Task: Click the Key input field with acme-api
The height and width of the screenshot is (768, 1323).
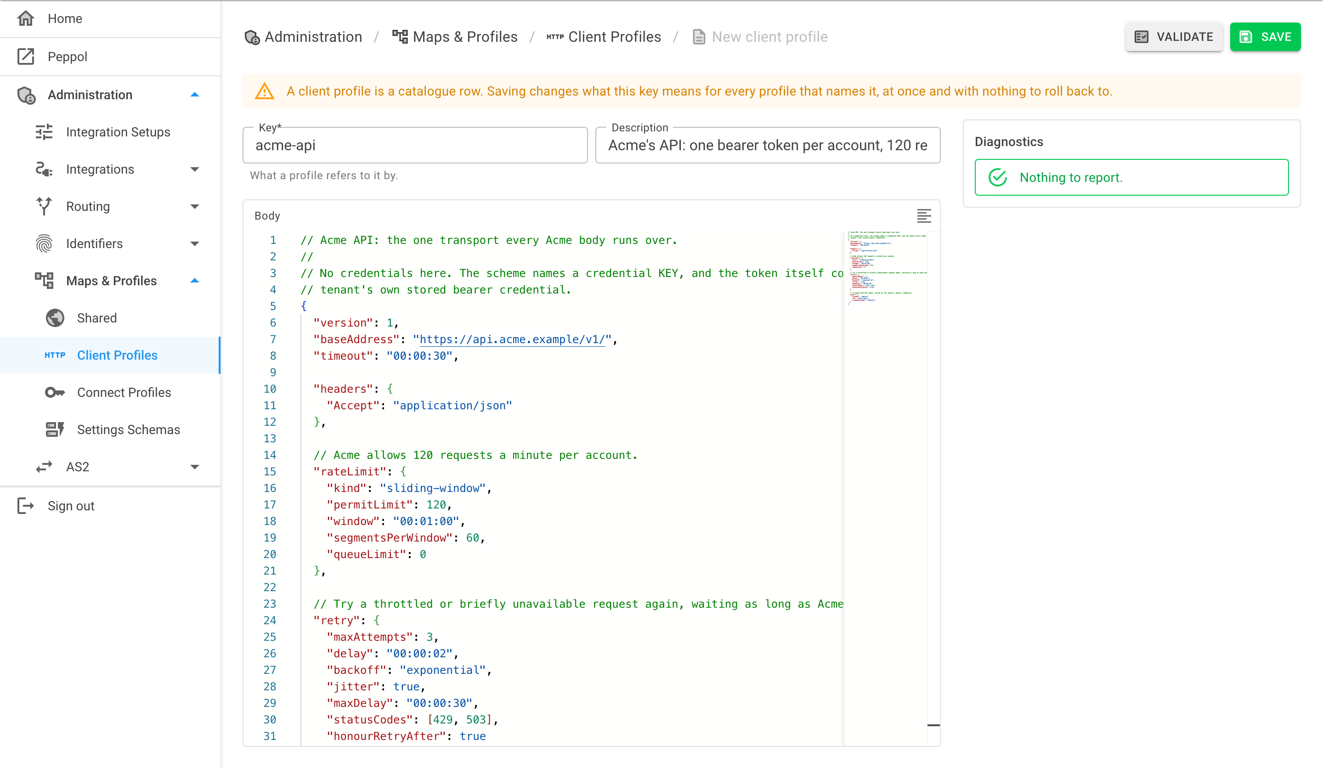Action: tap(415, 146)
